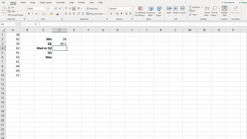Screen dimensions: 247x139
Task: Open the Fill menu in Editing
Action: point(193,11)
